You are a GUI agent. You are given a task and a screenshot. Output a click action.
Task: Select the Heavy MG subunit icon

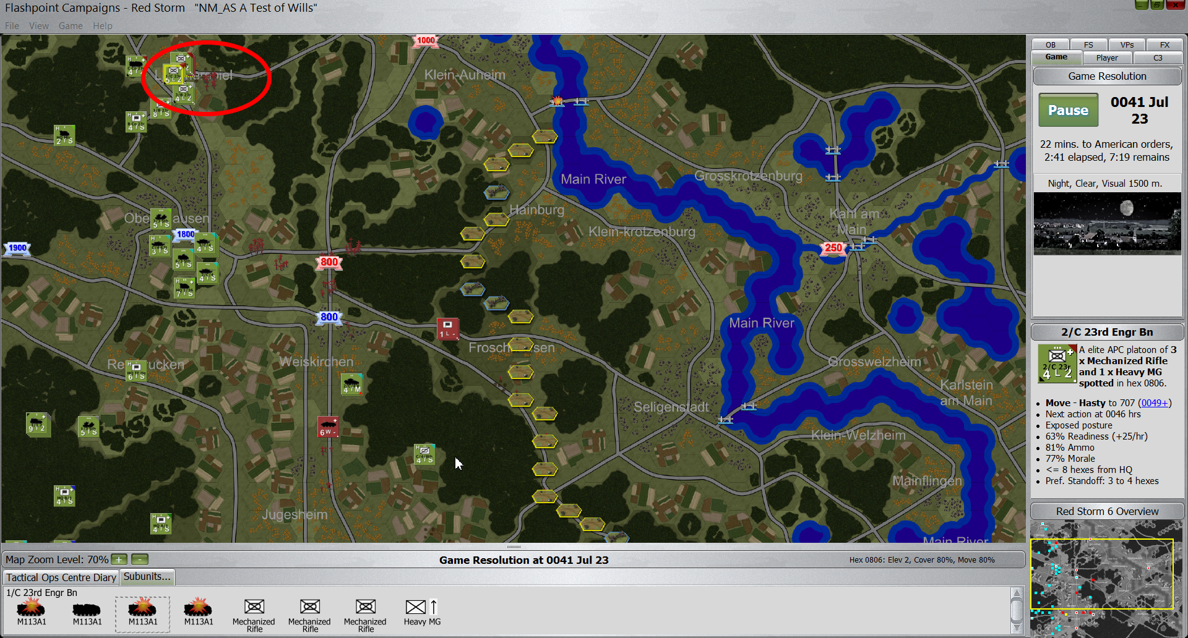(422, 611)
